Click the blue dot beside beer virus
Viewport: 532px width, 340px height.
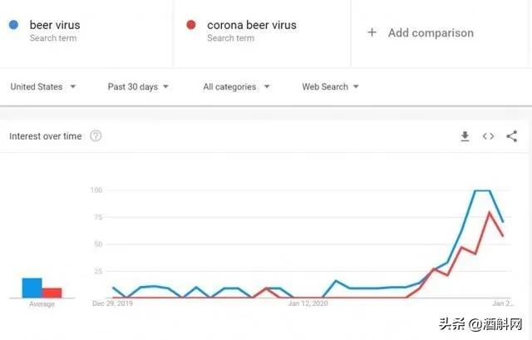point(14,25)
